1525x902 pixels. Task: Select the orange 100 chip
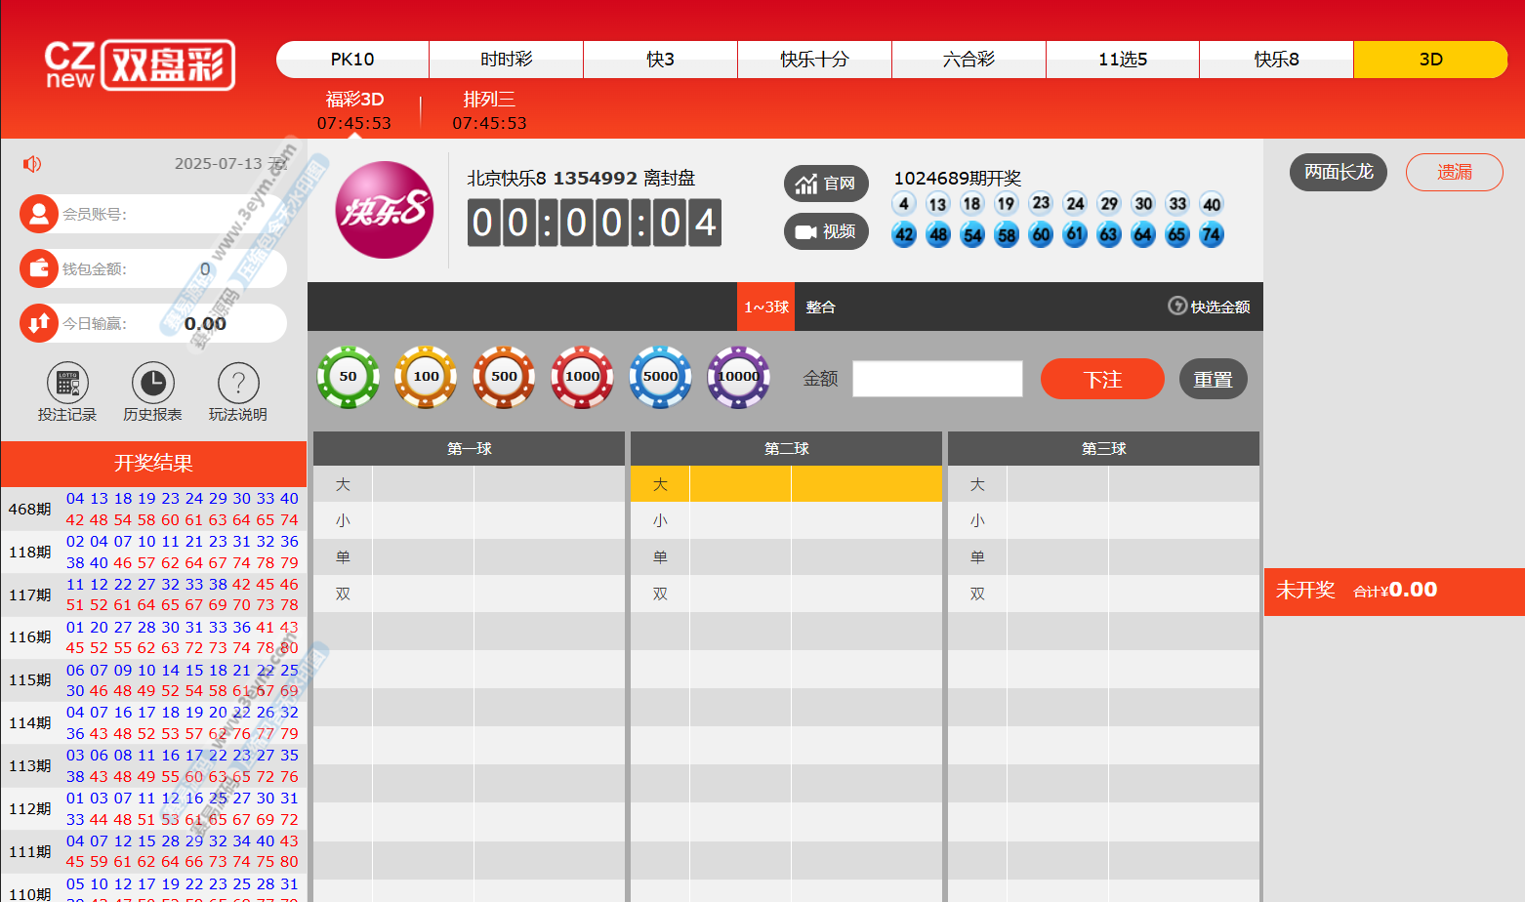pos(426,377)
